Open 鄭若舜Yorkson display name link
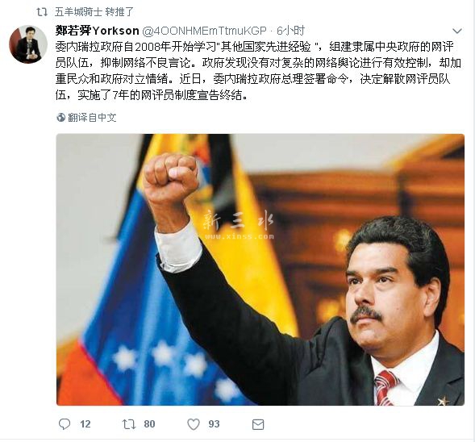The height and width of the screenshot is (442, 475). tap(98, 31)
